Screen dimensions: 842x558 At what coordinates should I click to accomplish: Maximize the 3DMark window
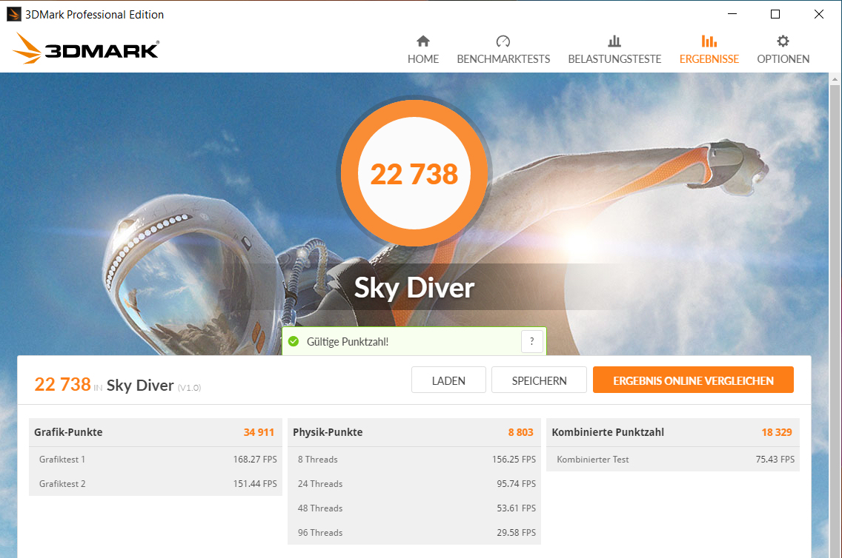tap(775, 14)
